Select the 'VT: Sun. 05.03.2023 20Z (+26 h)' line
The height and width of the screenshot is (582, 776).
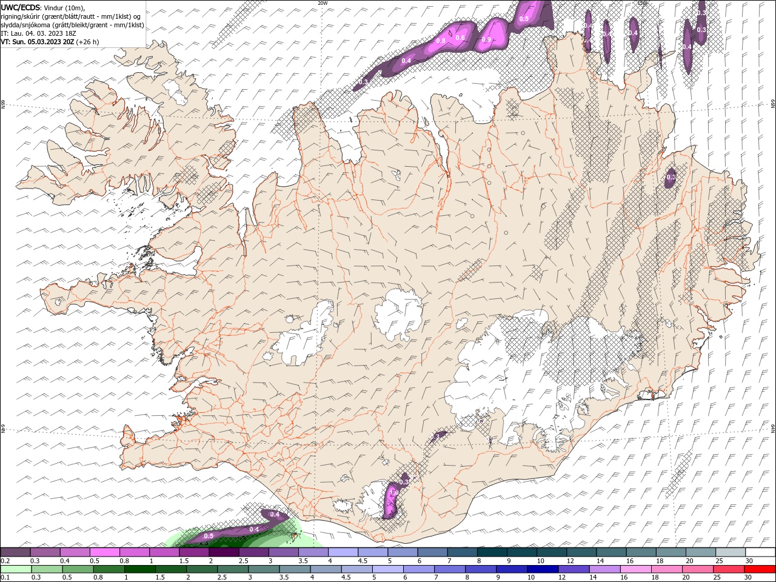pyautogui.click(x=50, y=42)
